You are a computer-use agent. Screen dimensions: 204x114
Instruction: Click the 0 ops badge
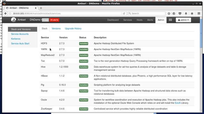pos(46,20)
